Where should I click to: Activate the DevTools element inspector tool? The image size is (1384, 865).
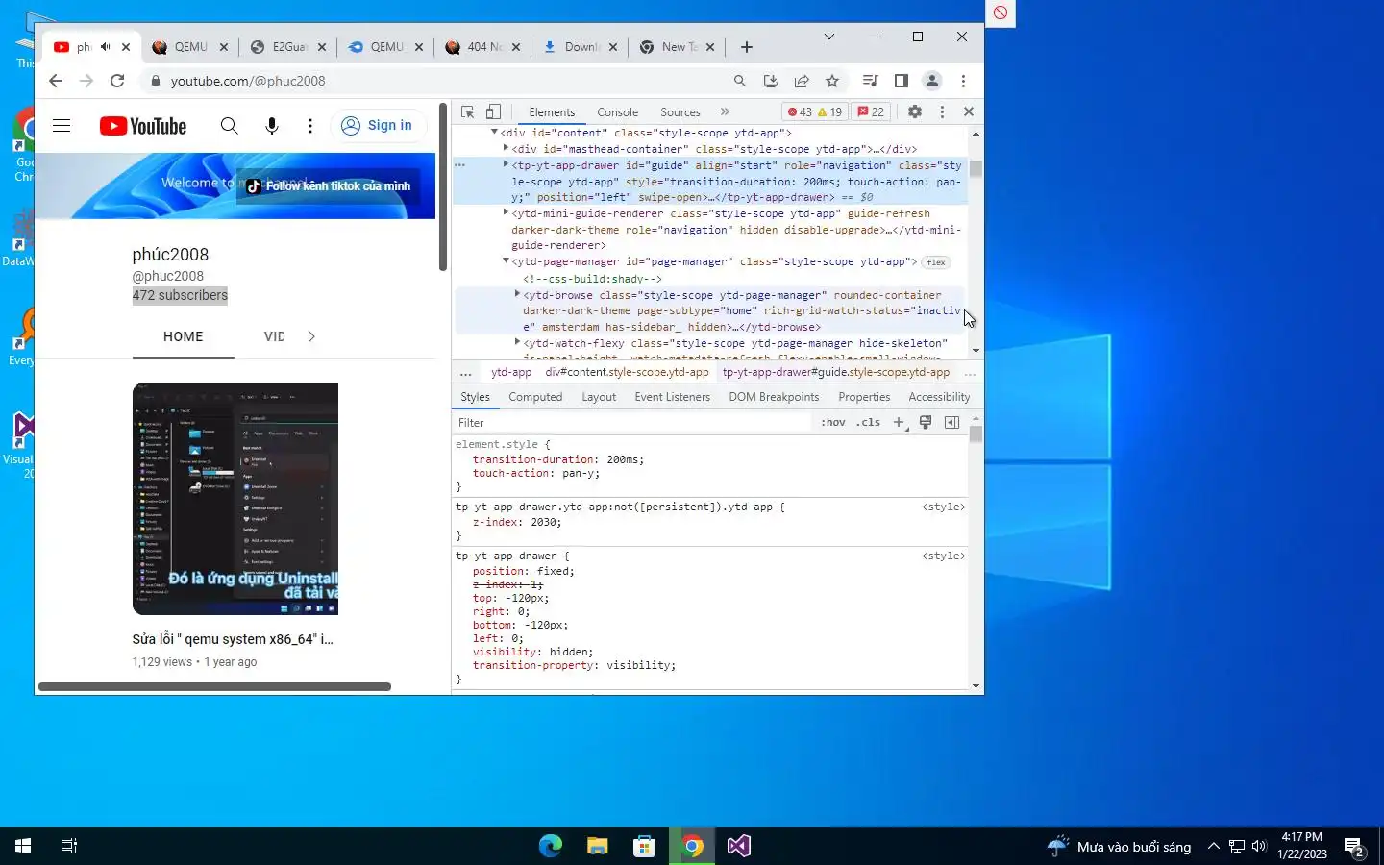coord(467,111)
